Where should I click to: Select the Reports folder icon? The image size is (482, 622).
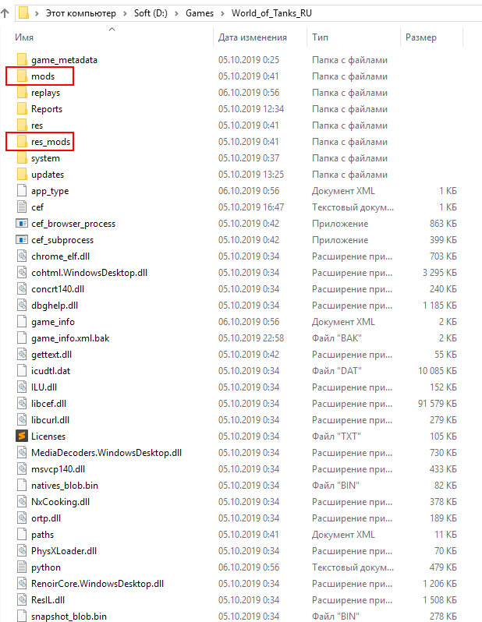tap(23, 108)
